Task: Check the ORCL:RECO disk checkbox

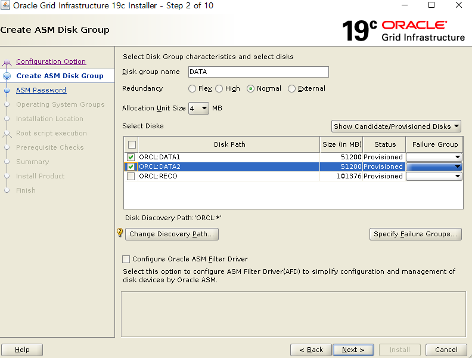Action: (x=131, y=176)
